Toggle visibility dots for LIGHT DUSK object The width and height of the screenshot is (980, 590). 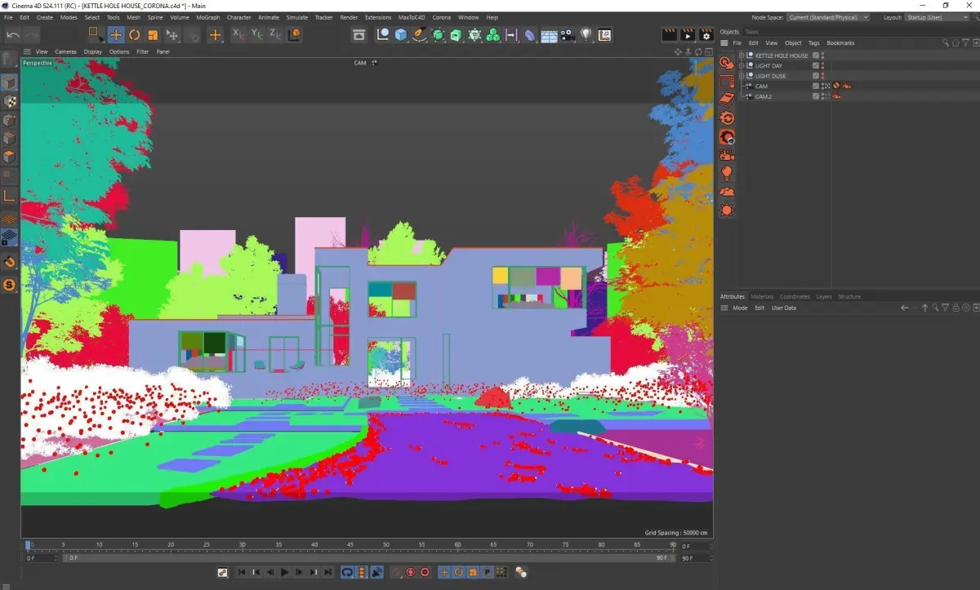click(x=822, y=76)
